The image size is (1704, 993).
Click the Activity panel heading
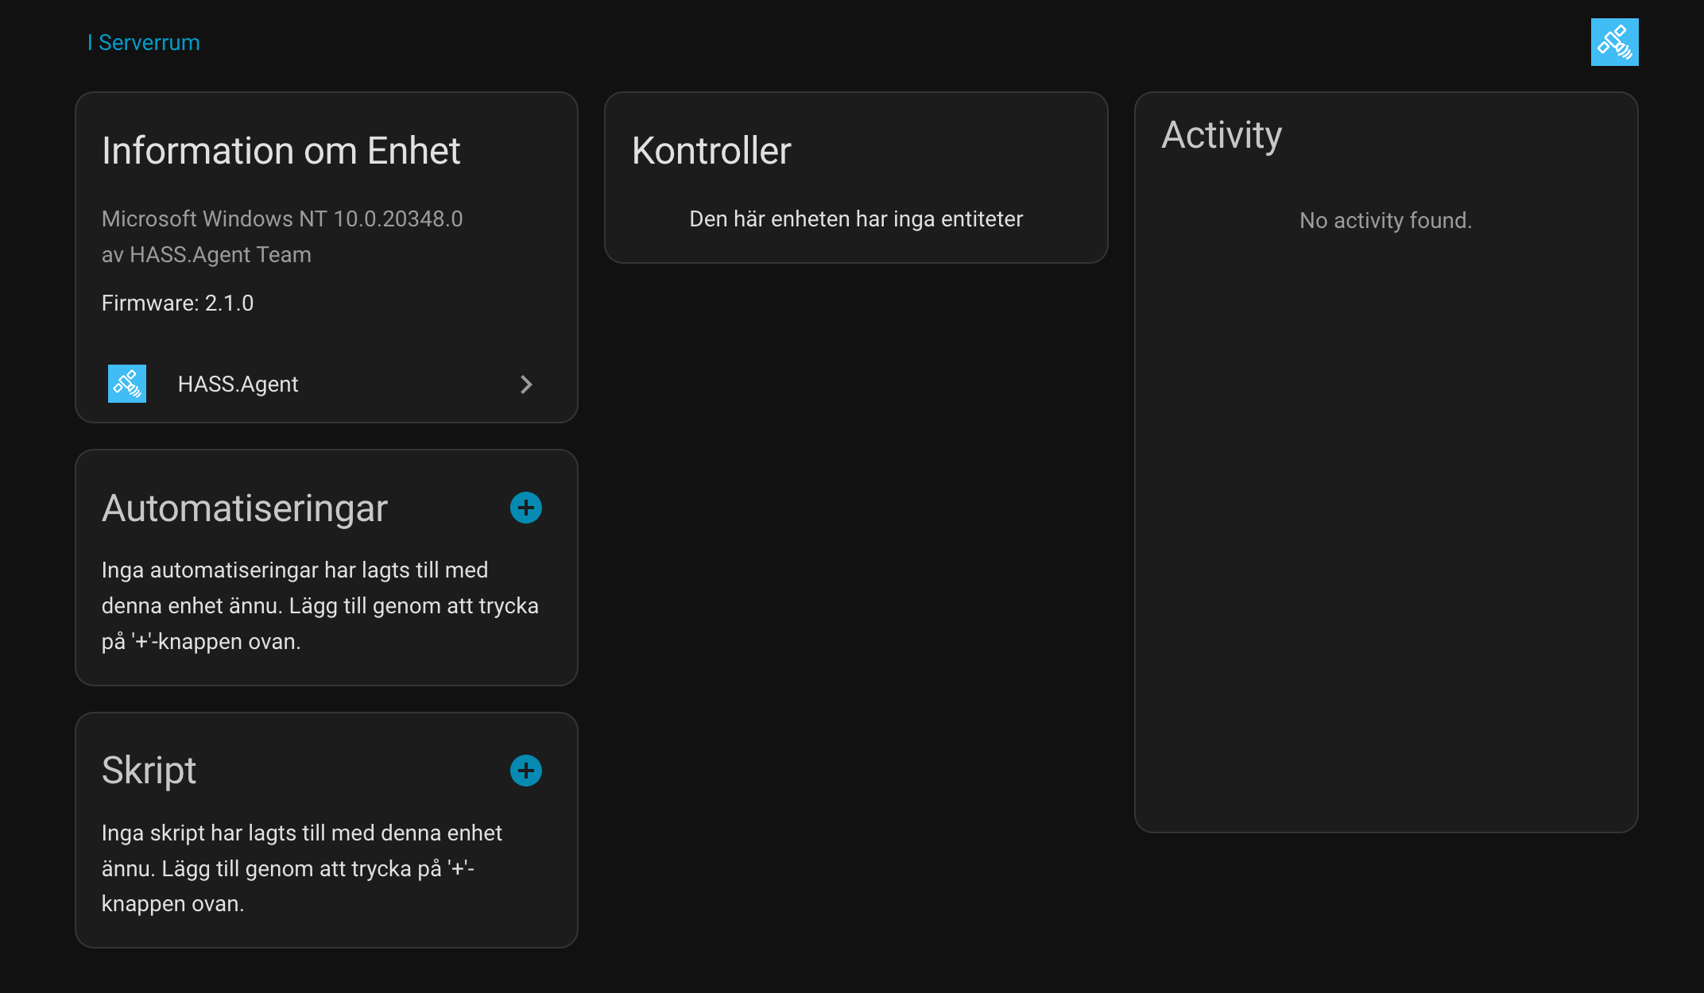click(1221, 135)
